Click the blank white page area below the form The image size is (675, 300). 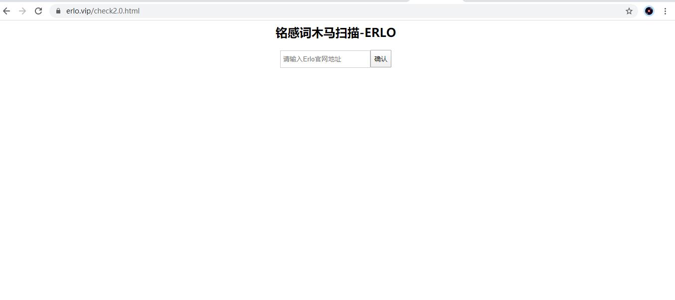click(337, 185)
